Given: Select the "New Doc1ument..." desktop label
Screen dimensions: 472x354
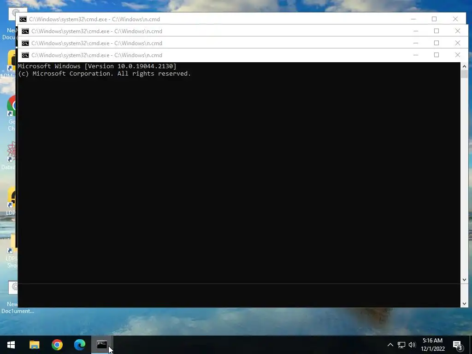Looking at the screenshot, I should pos(18,307).
